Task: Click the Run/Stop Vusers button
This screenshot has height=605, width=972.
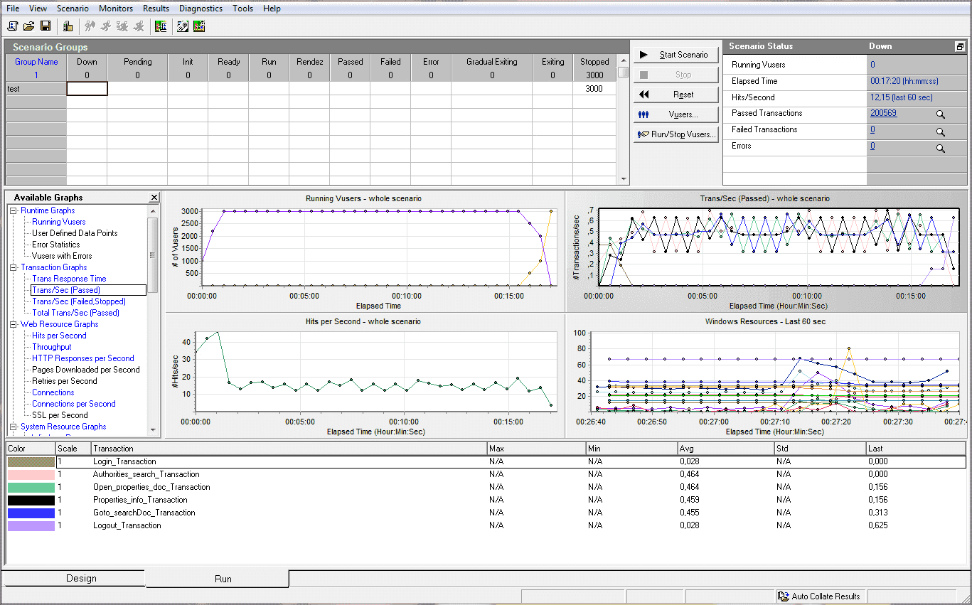Action: click(676, 134)
